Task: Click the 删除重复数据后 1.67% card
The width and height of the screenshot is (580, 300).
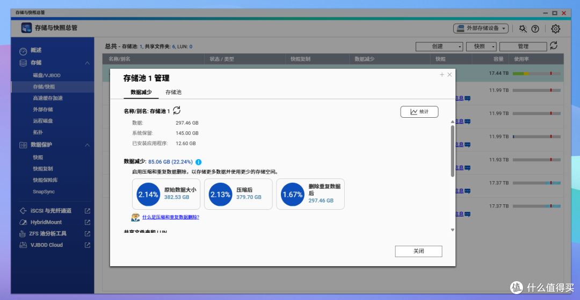Action: (x=310, y=194)
